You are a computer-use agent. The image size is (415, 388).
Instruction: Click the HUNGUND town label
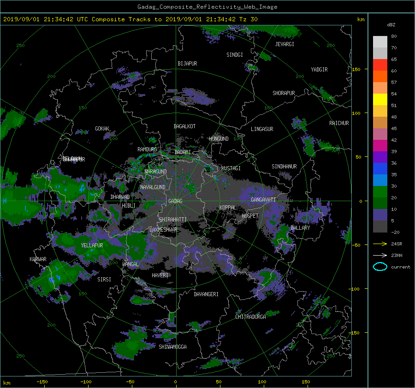[219, 139]
